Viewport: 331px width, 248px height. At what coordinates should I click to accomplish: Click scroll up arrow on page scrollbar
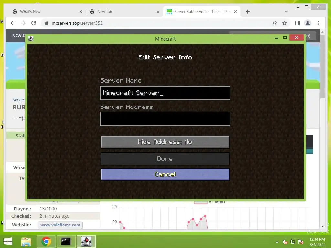(322, 32)
